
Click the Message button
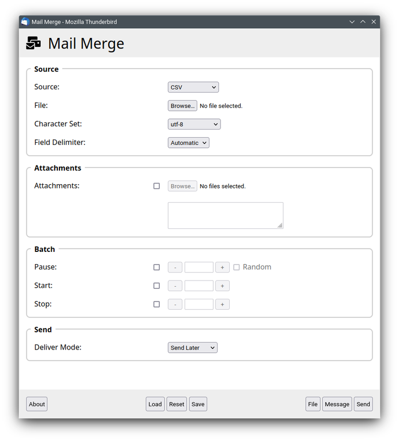click(x=337, y=404)
